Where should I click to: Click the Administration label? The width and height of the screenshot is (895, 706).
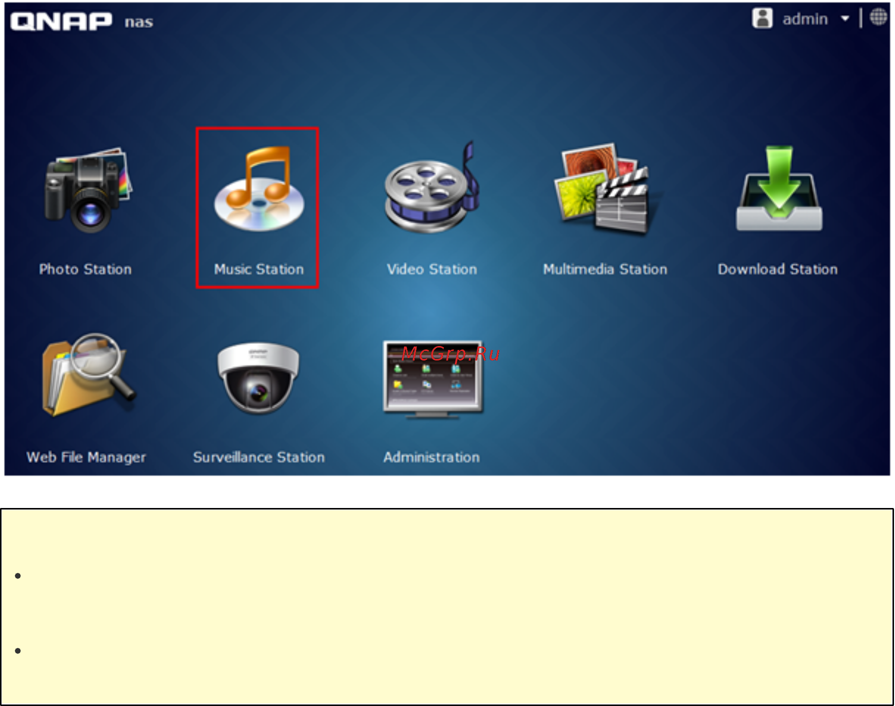pos(431,457)
